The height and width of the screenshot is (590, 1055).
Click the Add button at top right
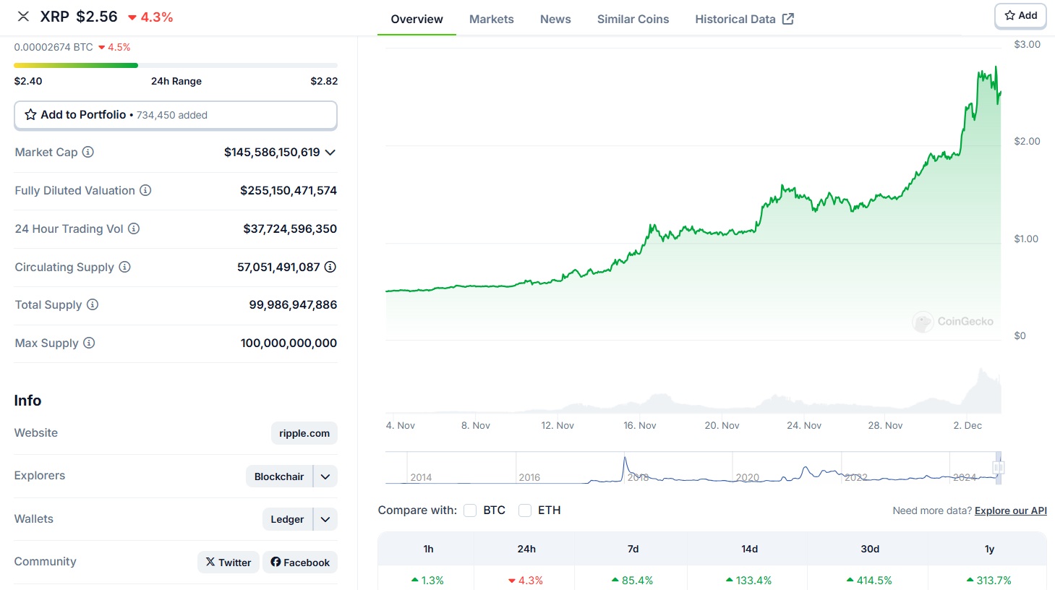point(1020,15)
